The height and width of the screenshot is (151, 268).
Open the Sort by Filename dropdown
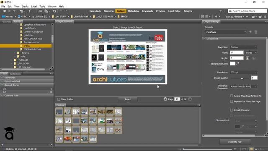[x=235, y=17]
